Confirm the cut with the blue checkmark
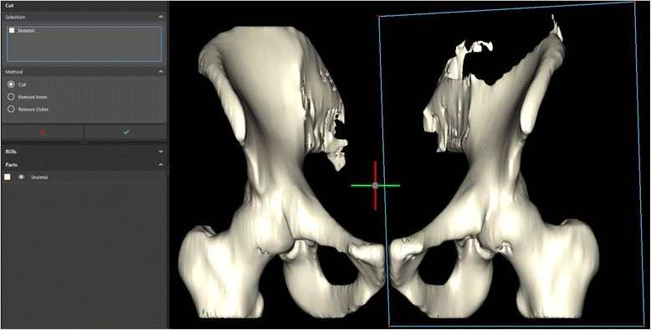 coord(126,132)
